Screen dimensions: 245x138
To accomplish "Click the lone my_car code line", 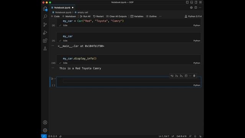I will [68, 36].
